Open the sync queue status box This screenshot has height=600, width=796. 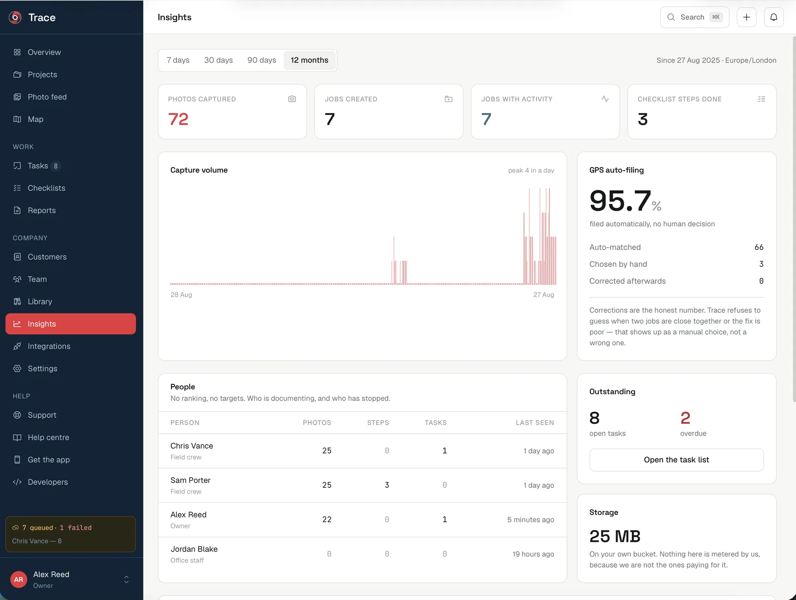pos(70,534)
